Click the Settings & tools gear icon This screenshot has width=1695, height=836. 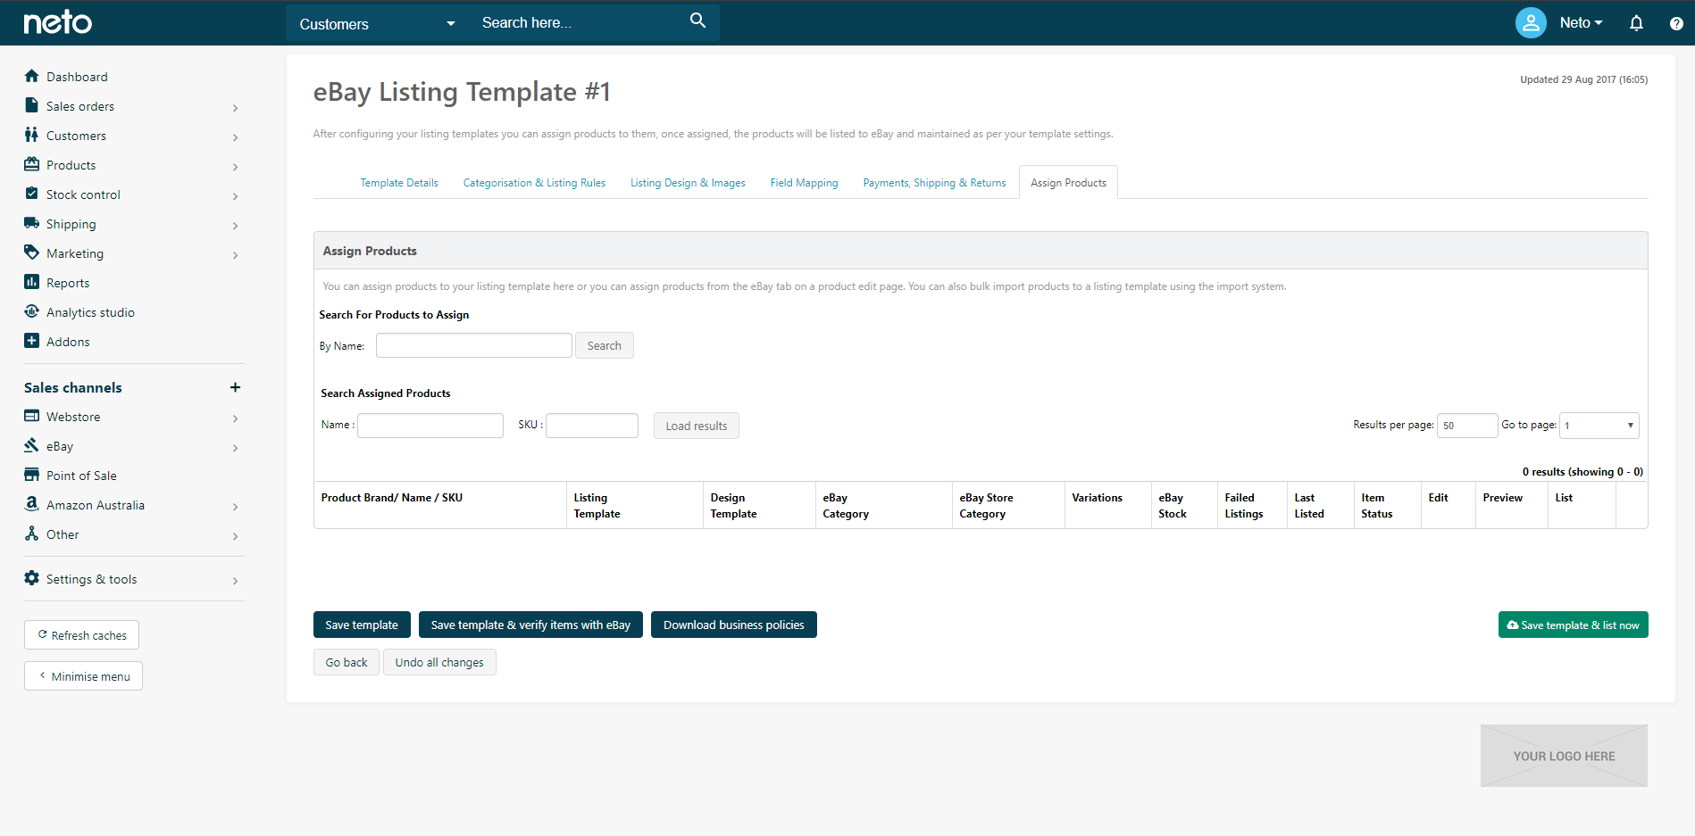[32, 578]
